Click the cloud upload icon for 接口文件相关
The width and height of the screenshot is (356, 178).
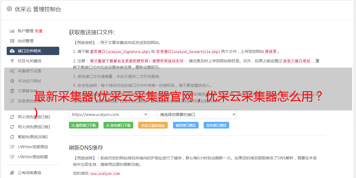click(12, 51)
